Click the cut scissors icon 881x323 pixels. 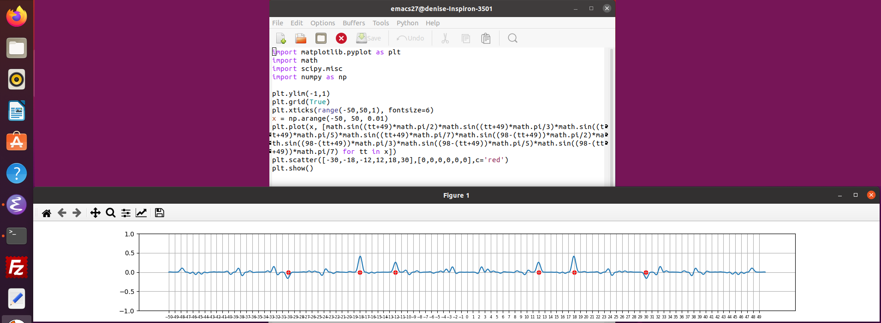click(x=445, y=38)
